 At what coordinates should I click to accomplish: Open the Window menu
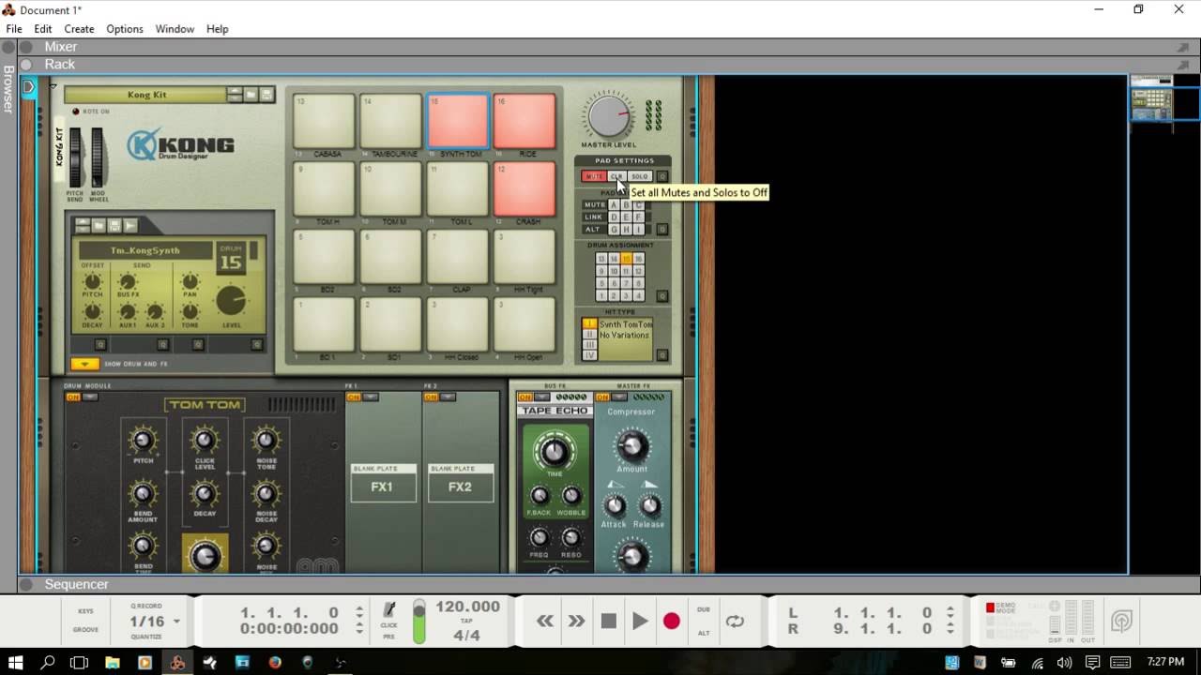(175, 29)
